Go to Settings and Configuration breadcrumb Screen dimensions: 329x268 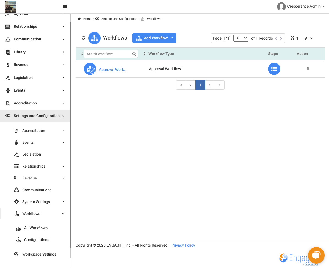pos(119,19)
